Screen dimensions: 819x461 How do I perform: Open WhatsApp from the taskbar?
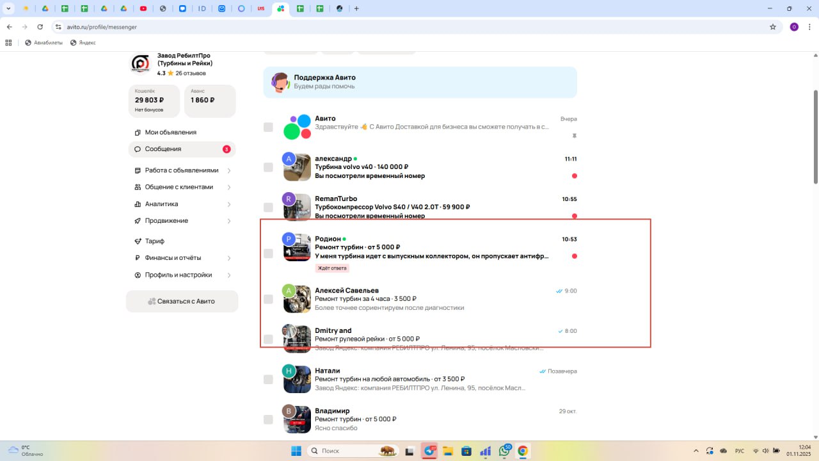click(504, 451)
